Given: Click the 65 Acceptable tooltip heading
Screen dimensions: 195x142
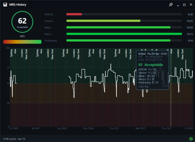Looking at the screenshot, I should pyautogui.click(x=151, y=65).
